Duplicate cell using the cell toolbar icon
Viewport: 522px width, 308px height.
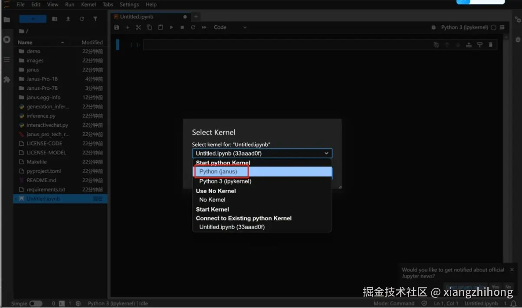tap(436, 45)
